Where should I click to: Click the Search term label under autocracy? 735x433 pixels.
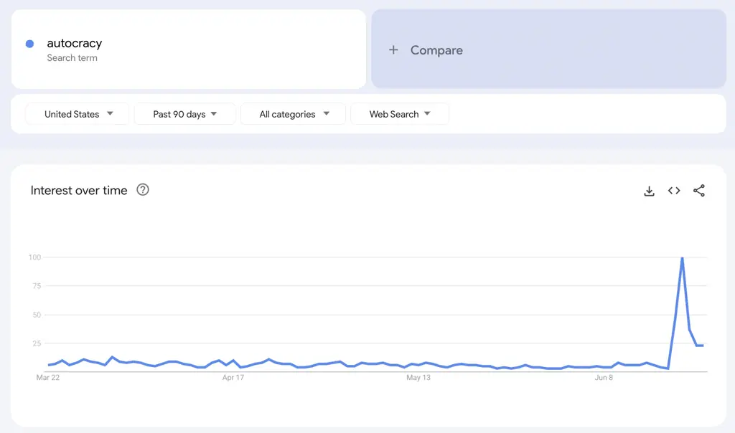click(x=72, y=58)
